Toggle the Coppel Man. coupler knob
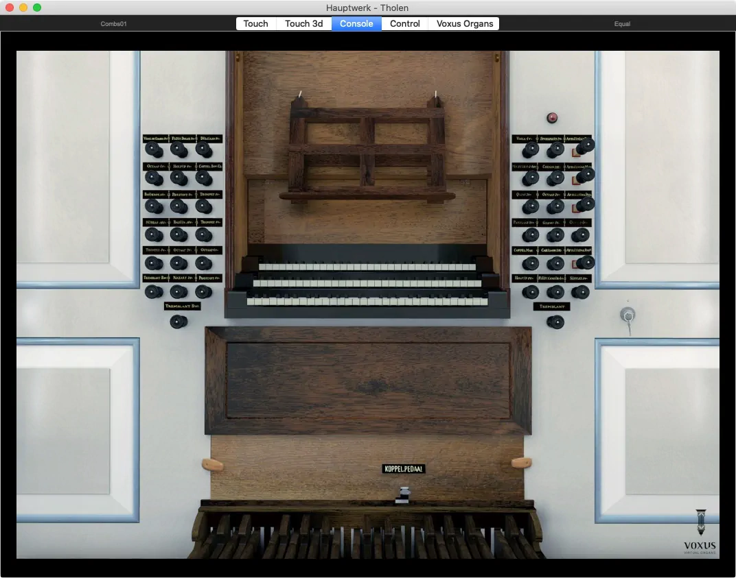The width and height of the screenshot is (736, 578). 530,263
